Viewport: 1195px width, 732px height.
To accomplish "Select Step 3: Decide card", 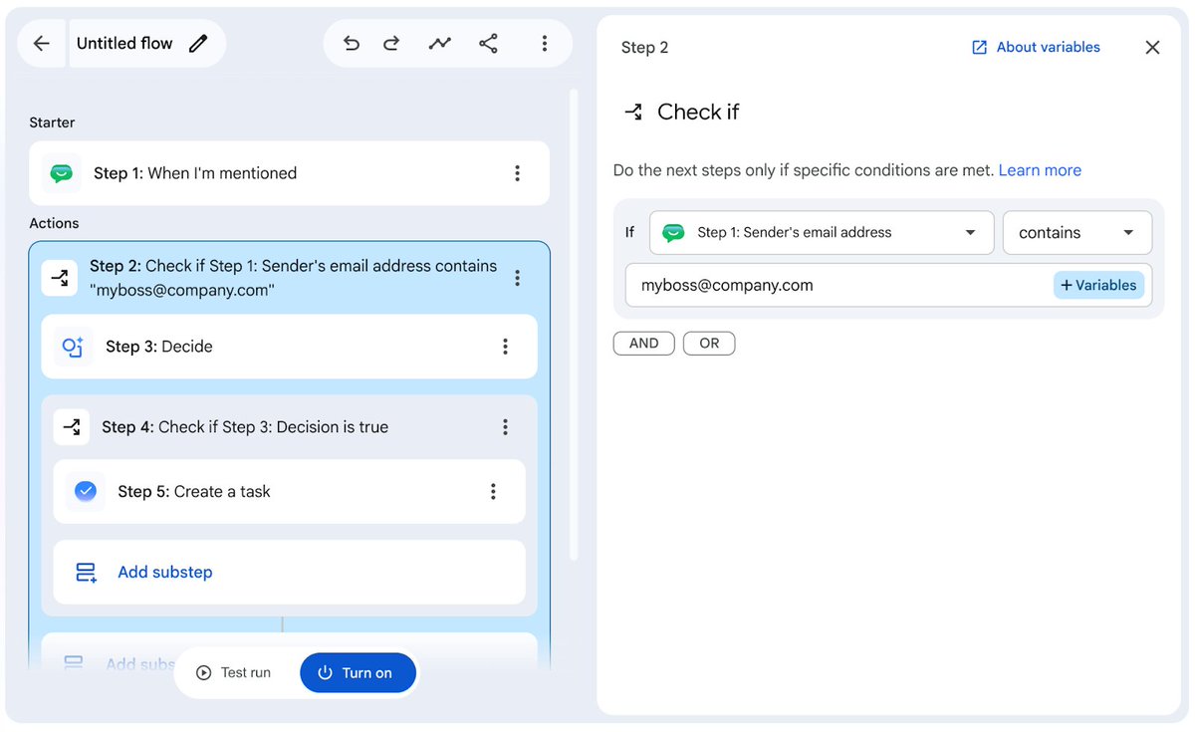I will (x=289, y=347).
